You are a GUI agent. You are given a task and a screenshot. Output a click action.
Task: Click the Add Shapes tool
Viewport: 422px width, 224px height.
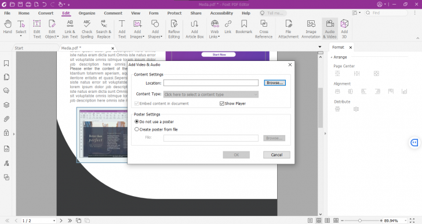(155, 29)
